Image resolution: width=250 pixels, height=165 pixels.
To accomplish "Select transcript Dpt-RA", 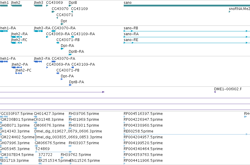I will pos(68,46).
